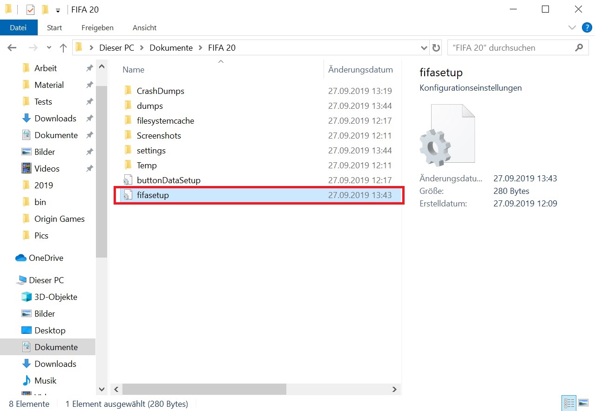Click Dieser PC in the address bar
Viewport: 595px width, 411px height.
click(117, 47)
